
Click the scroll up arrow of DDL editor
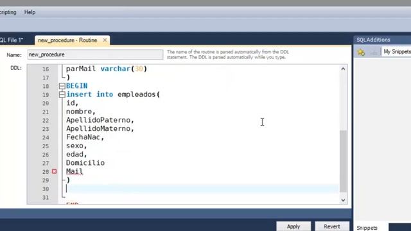(x=343, y=69)
